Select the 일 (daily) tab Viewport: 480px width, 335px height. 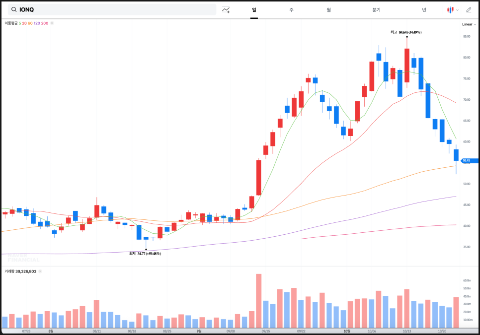tap(254, 9)
